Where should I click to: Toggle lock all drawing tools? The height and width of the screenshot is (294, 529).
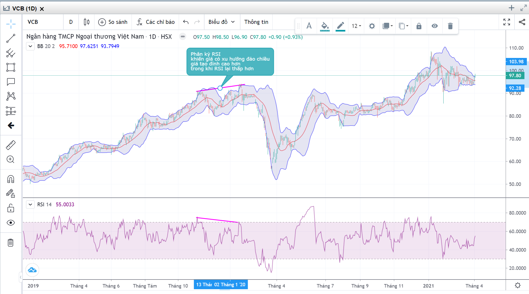(11, 208)
